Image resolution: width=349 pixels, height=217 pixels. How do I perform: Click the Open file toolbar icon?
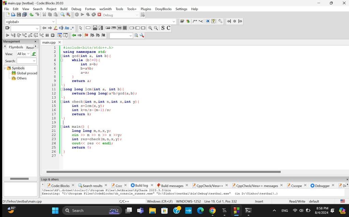[13, 15]
